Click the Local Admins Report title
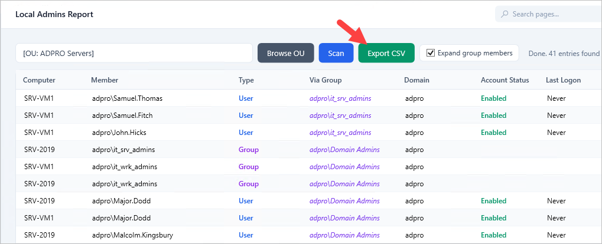This screenshot has height=244, width=602. pyautogui.click(x=54, y=15)
